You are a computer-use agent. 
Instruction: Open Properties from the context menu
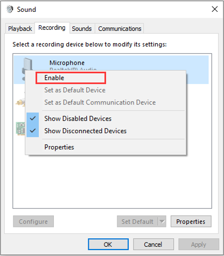(59, 147)
